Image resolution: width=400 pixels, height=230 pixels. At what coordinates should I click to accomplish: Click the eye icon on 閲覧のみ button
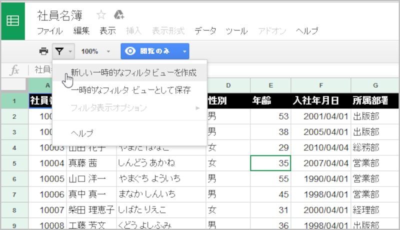click(130, 51)
